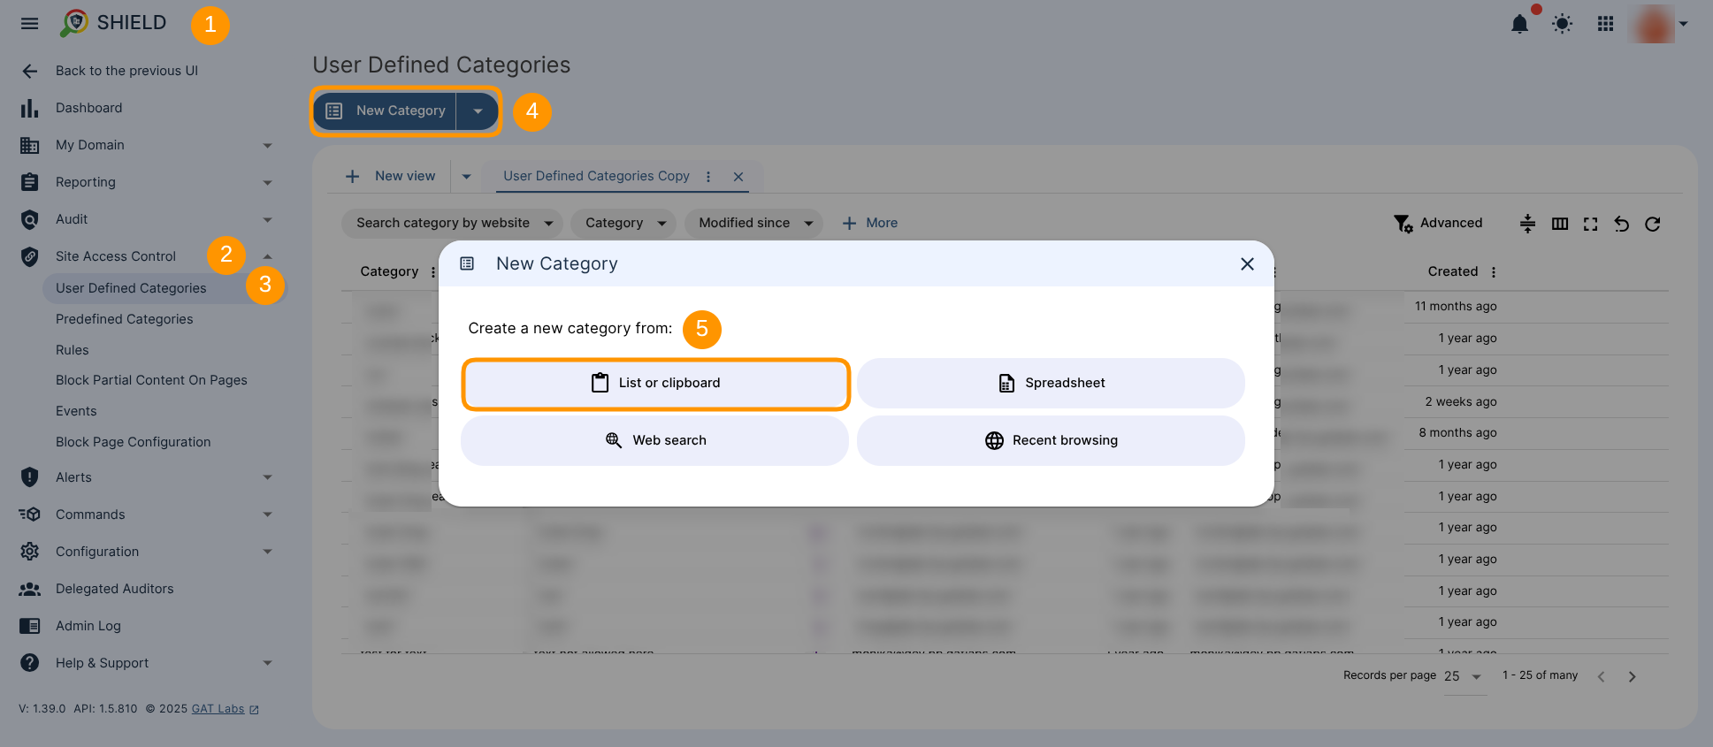Click the back arrow icon in sidebar

point(30,71)
